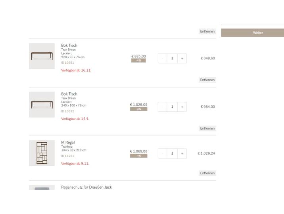The width and height of the screenshot is (284, 214).
Task: Open Regenschutz für Draußen Jack title link
Action: pyautogui.click(x=86, y=187)
